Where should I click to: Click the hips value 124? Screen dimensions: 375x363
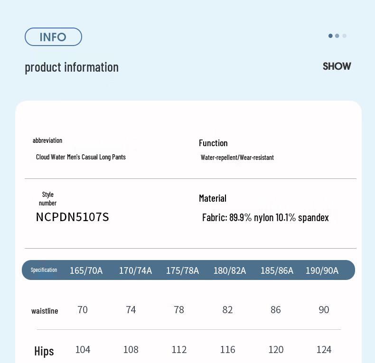click(x=324, y=350)
